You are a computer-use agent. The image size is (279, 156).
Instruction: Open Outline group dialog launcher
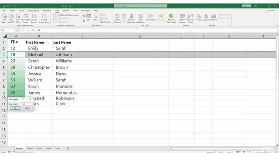click(231, 26)
